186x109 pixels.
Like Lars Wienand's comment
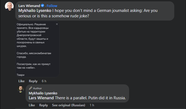[21, 81]
